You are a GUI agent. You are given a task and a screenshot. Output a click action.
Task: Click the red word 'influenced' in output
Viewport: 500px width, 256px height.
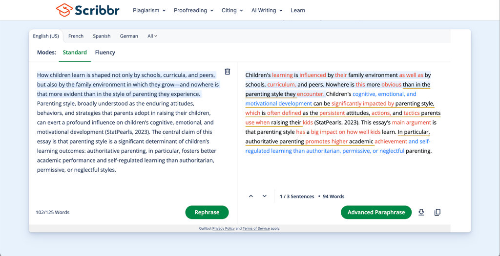tap(312, 75)
